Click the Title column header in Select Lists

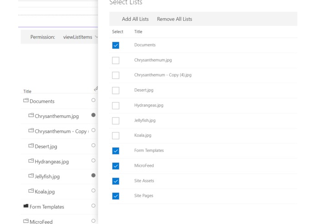(x=138, y=32)
